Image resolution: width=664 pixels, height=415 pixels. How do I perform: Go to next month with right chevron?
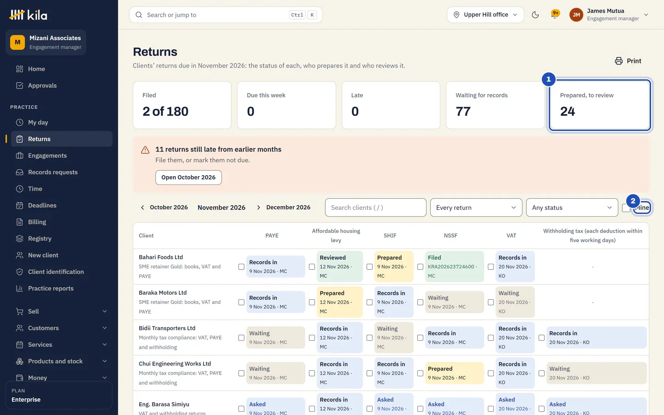(x=259, y=207)
